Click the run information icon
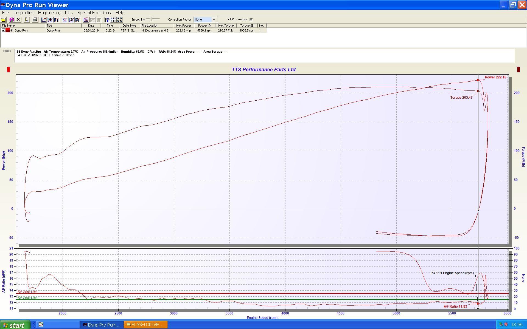 tap(12, 20)
